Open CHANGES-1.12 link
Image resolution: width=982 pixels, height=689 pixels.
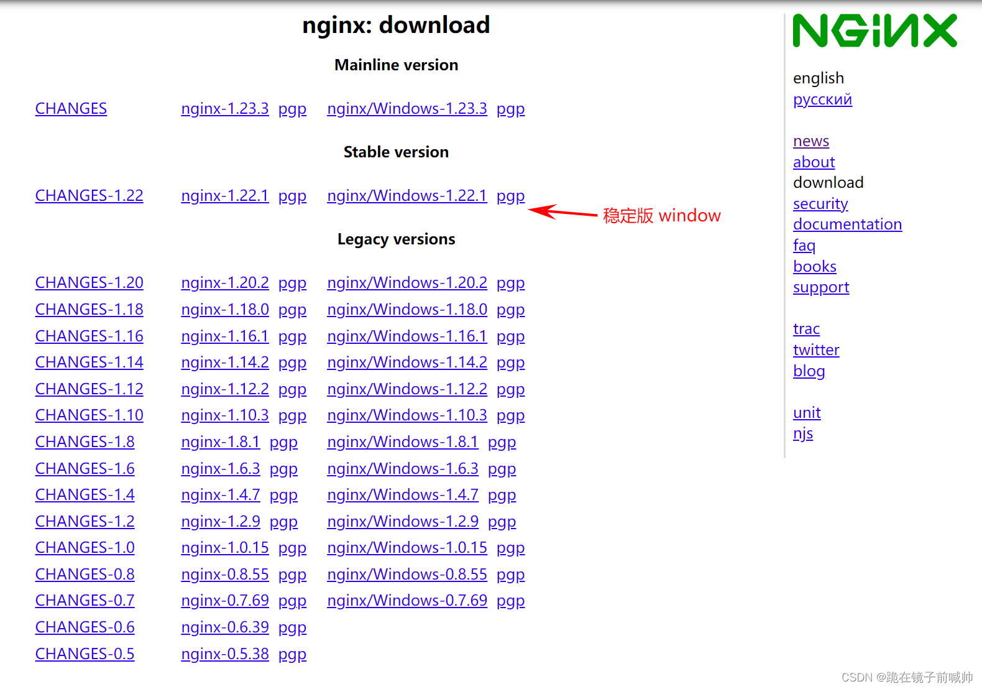click(89, 389)
